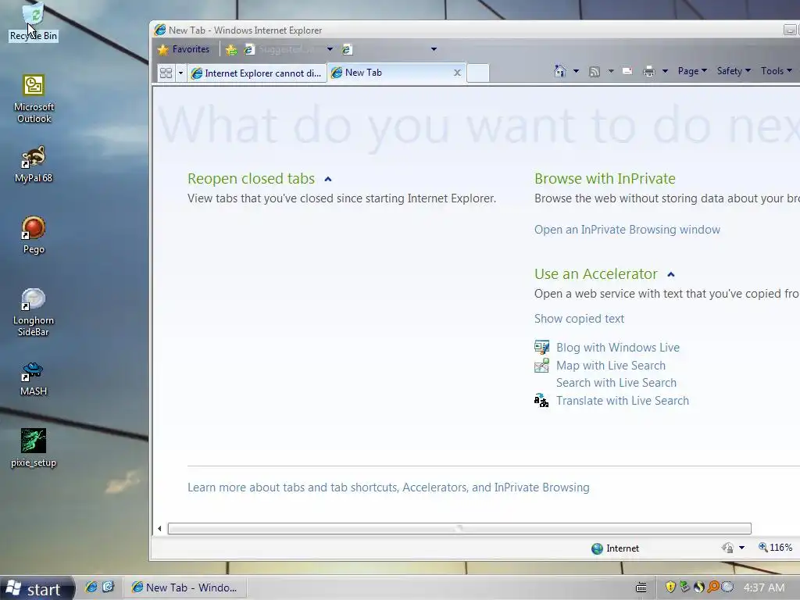The width and height of the screenshot is (800, 600).
Task: Click Search with Live Search link
Action: [616, 383]
